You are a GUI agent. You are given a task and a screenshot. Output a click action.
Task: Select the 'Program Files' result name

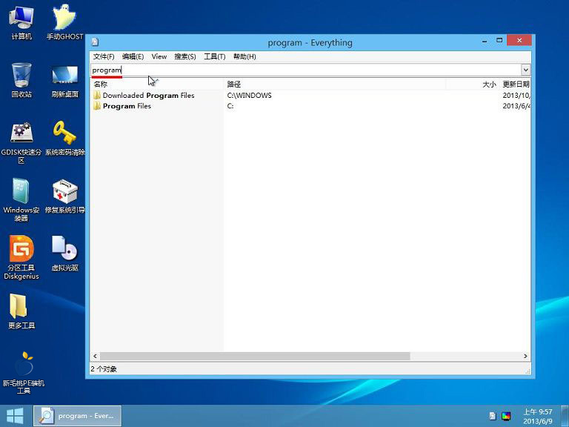[x=127, y=106]
